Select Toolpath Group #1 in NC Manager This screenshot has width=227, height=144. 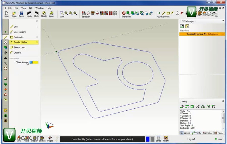(x=197, y=34)
